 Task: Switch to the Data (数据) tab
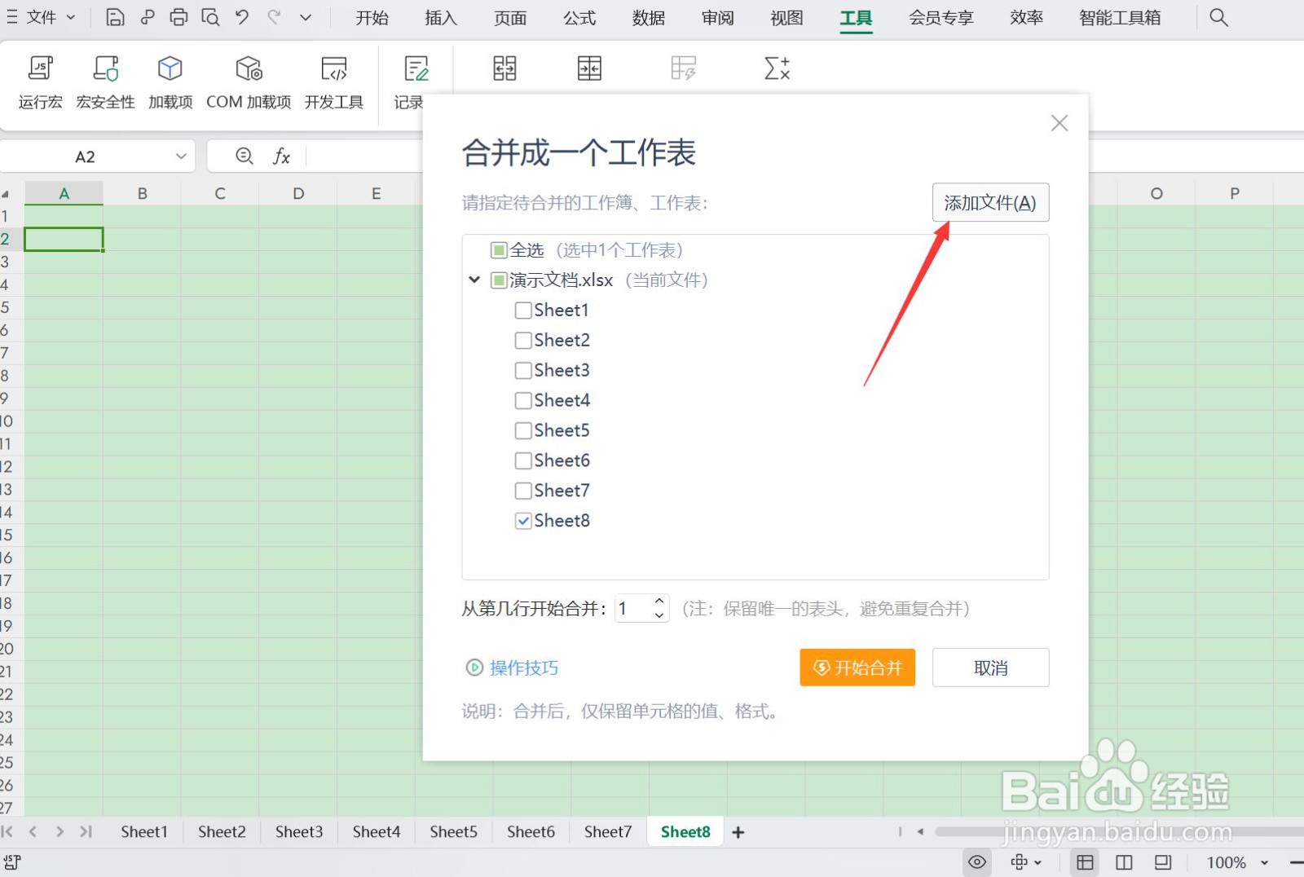(x=649, y=17)
